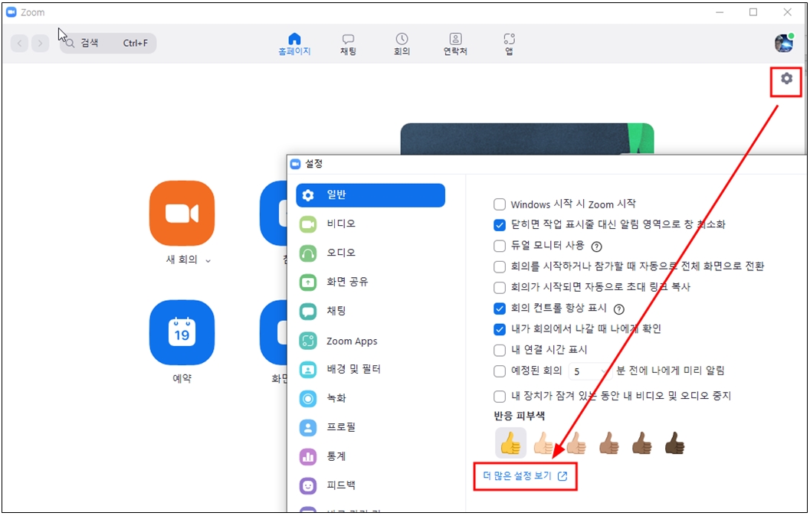Screen dimensions: 810x516
Task: Open the settings gear icon
Action: pyautogui.click(x=786, y=78)
